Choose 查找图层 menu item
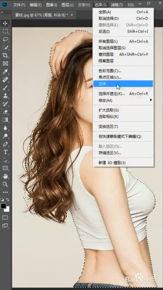This screenshot has height=290, width=163. pos(123,54)
